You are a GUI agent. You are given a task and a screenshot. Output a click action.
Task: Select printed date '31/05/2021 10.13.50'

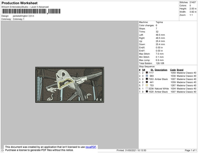tap(136, 150)
